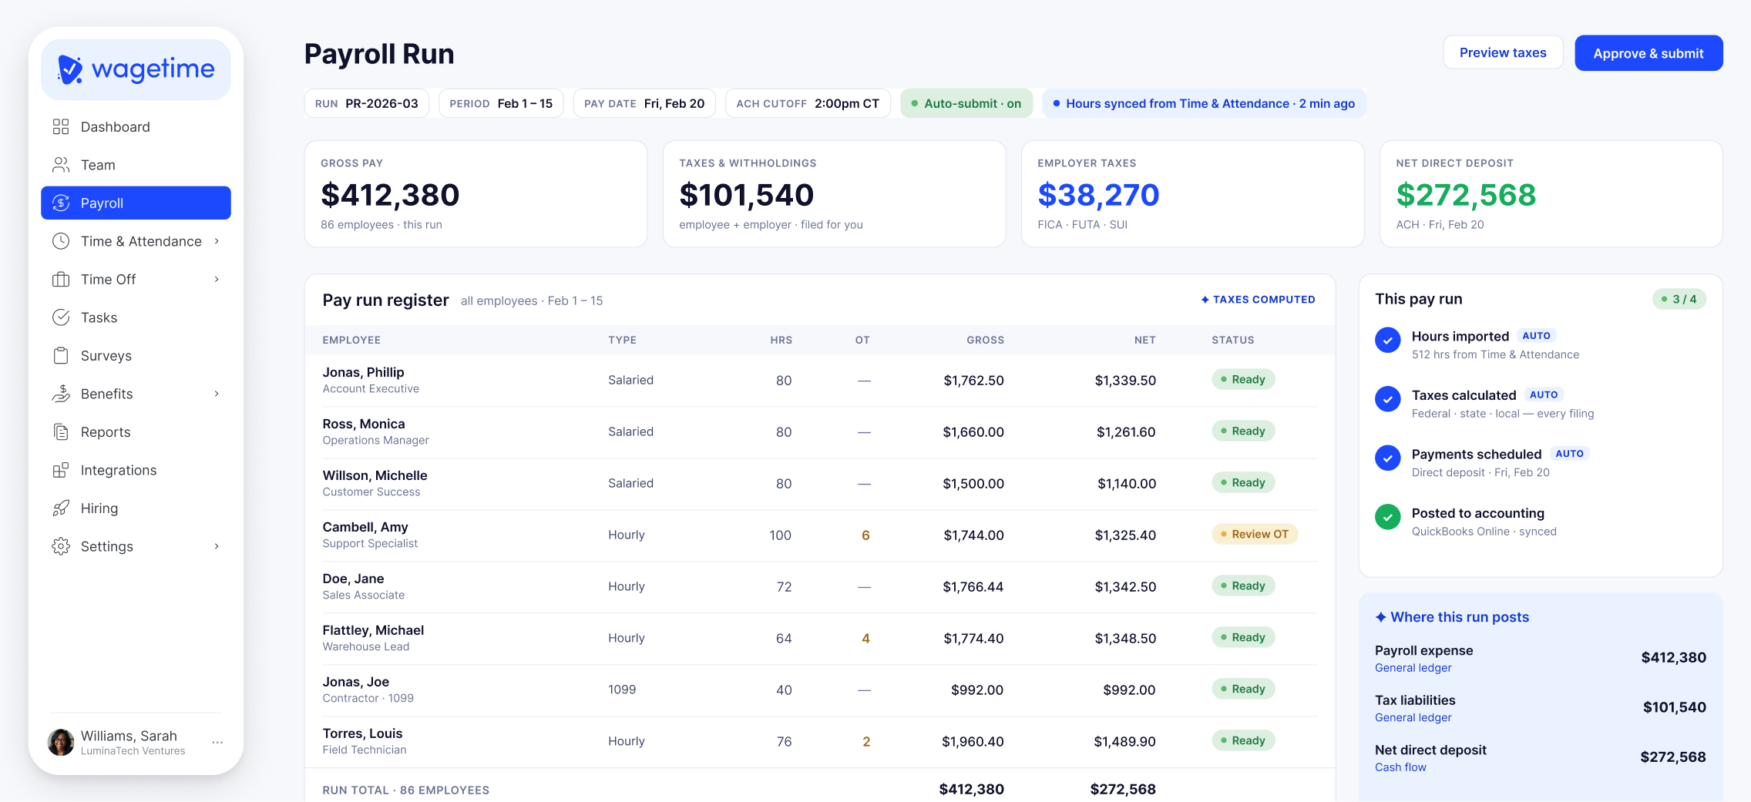Toggle the Auto-submit on pill
1751x802 pixels.
(966, 103)
